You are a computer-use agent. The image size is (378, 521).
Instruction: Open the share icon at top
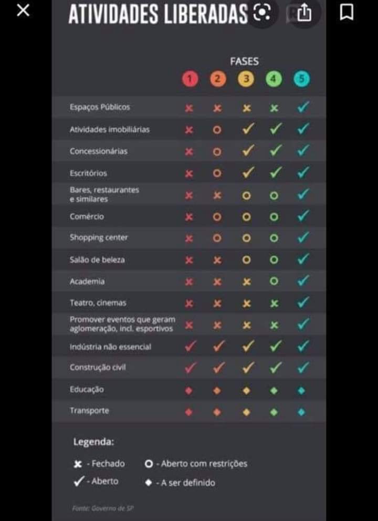[304, 13]
